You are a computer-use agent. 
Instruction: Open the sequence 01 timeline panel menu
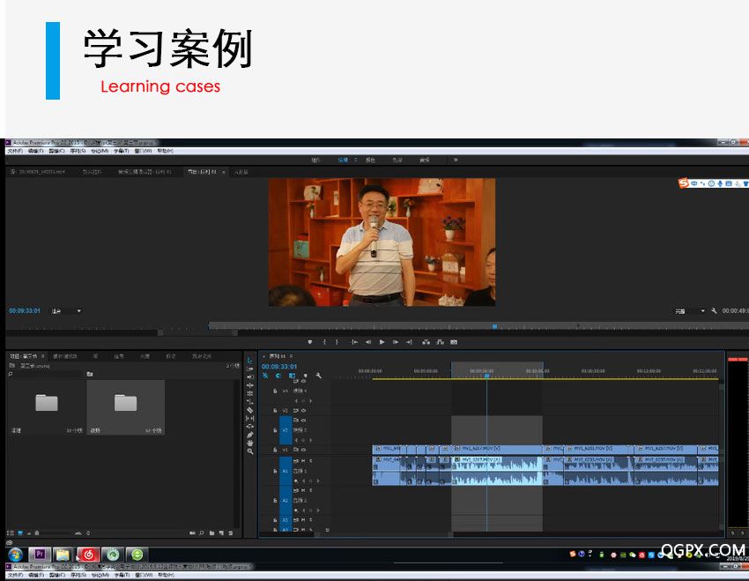[291, 356]
